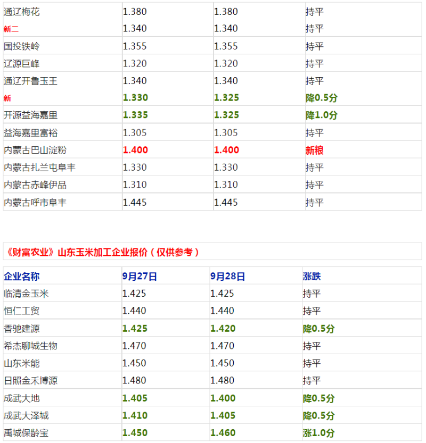The image size is (426, 443).
Task: Click the 辽源巨峰 company cell
Action: [21, 64]
